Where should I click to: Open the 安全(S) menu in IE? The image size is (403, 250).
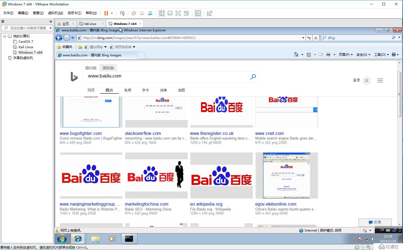pos(363,54)
